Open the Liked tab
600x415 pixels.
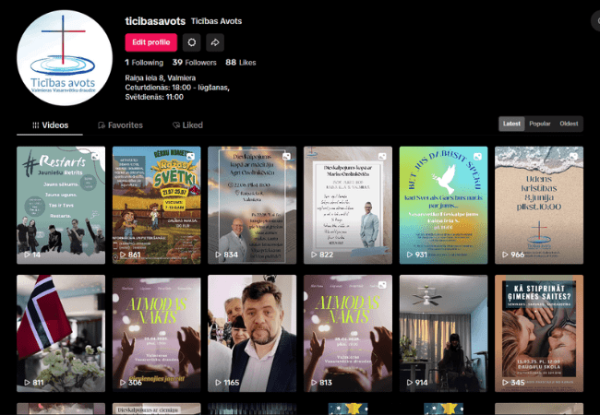point(187,125)
